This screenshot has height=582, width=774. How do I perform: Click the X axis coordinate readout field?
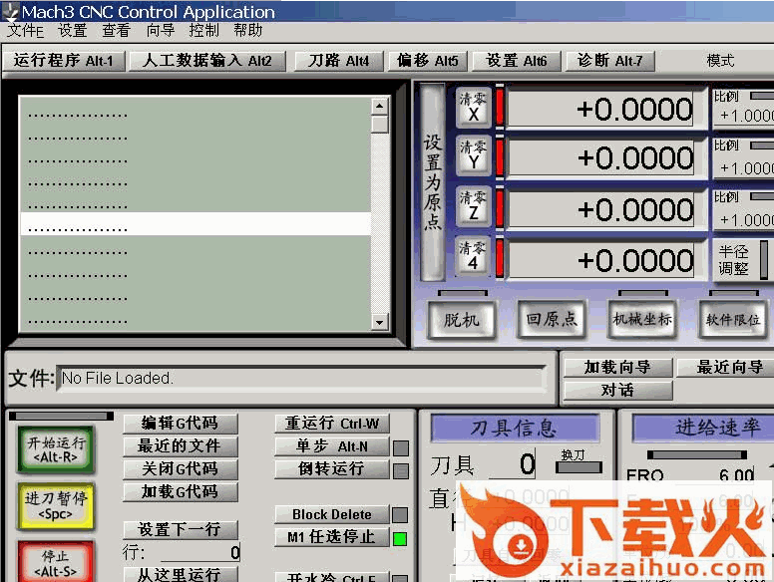601,109
